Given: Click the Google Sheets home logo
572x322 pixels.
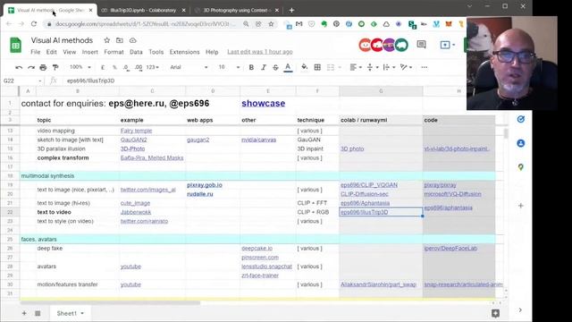Looking at the screenshot, I should point(15,46).
